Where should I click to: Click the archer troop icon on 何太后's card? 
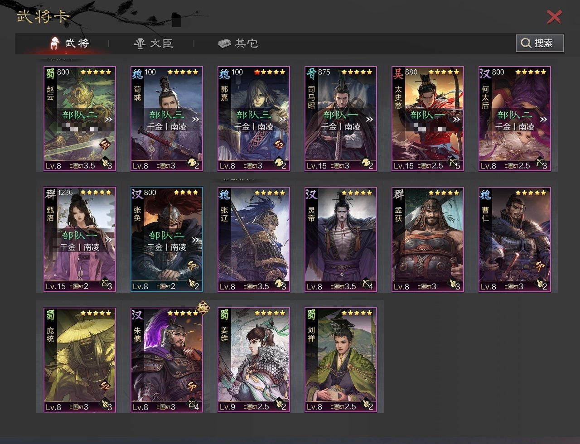(540, 163)
